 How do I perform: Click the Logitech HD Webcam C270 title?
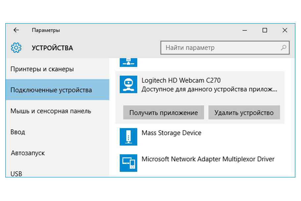[181, 80]
